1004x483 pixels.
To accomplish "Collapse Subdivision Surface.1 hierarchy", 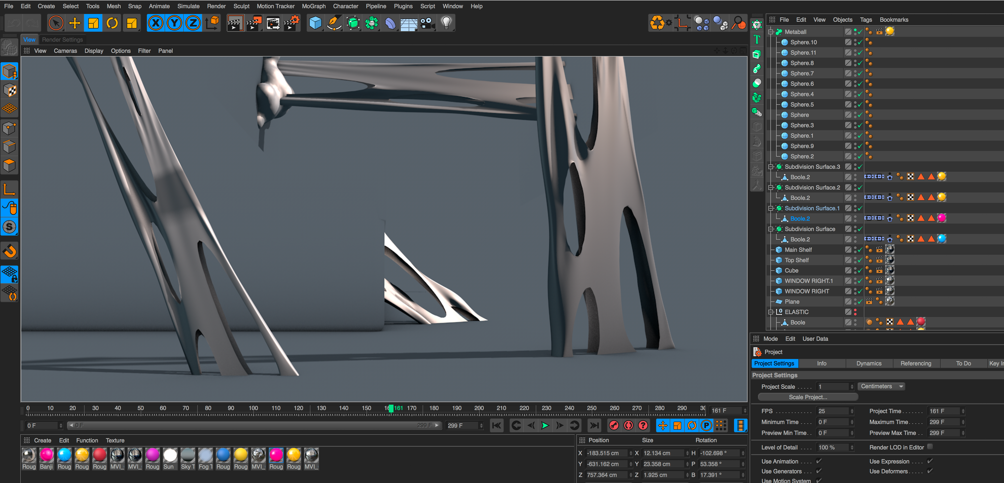I will [771, 208].
